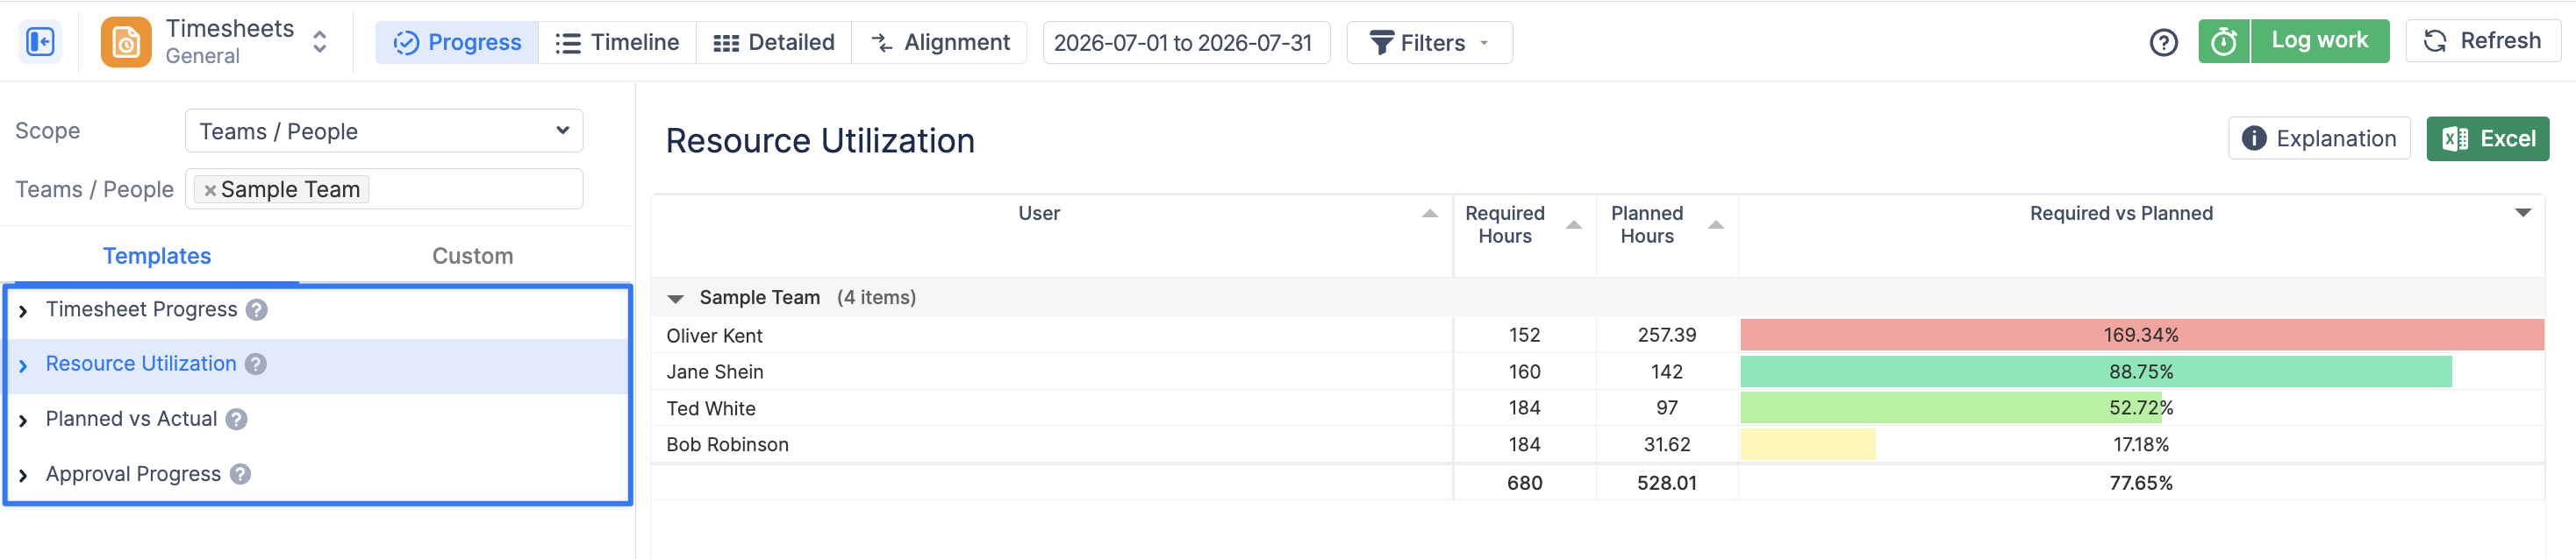Open the Filters dropdown
Screen dimensions: 2576x559
pos(1429,43)
